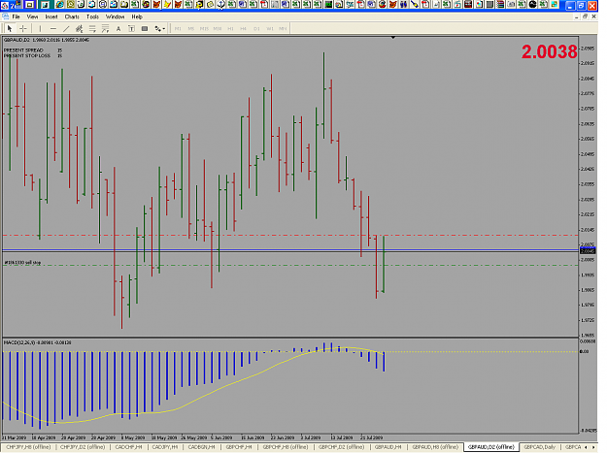Open the Tools menu
607x453 pixels.
(x=92, y=16)
